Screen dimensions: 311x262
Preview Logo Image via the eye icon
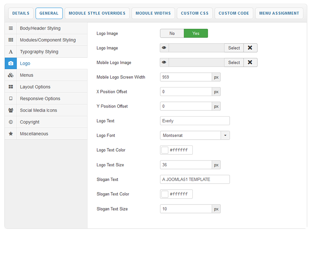(x=164, y=48)
